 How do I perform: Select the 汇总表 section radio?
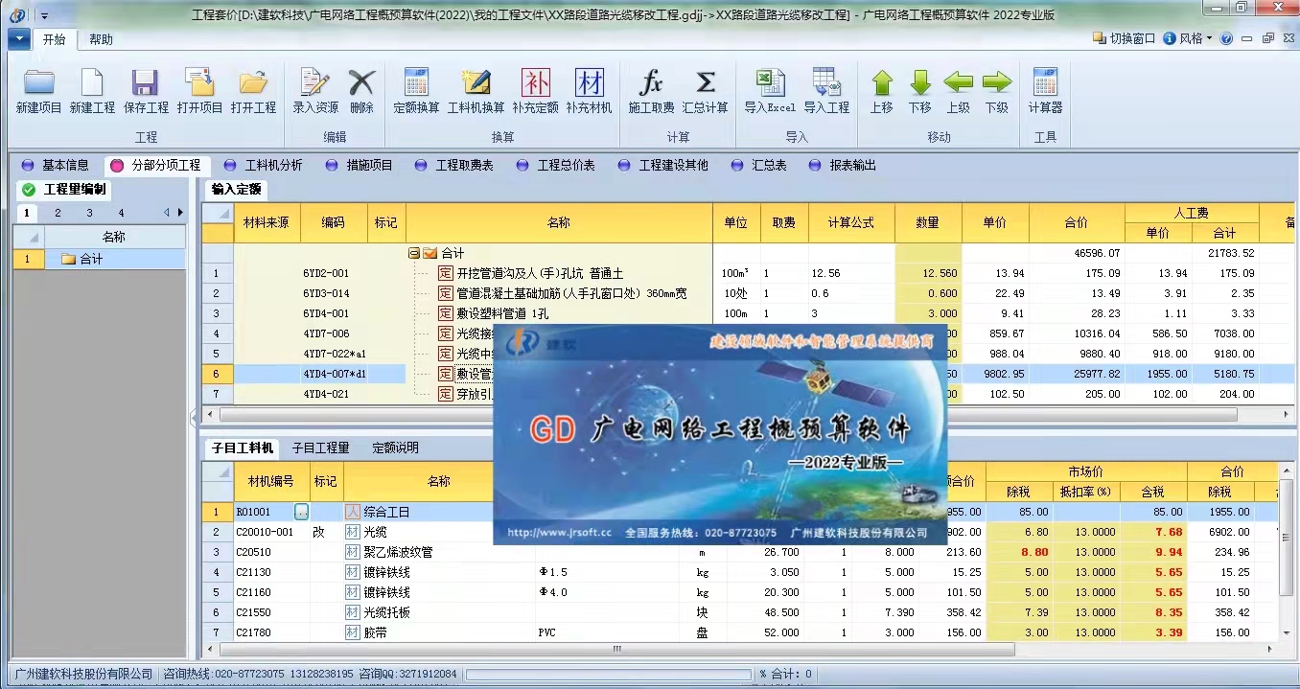pyautogui.click(x=737, y=165)
